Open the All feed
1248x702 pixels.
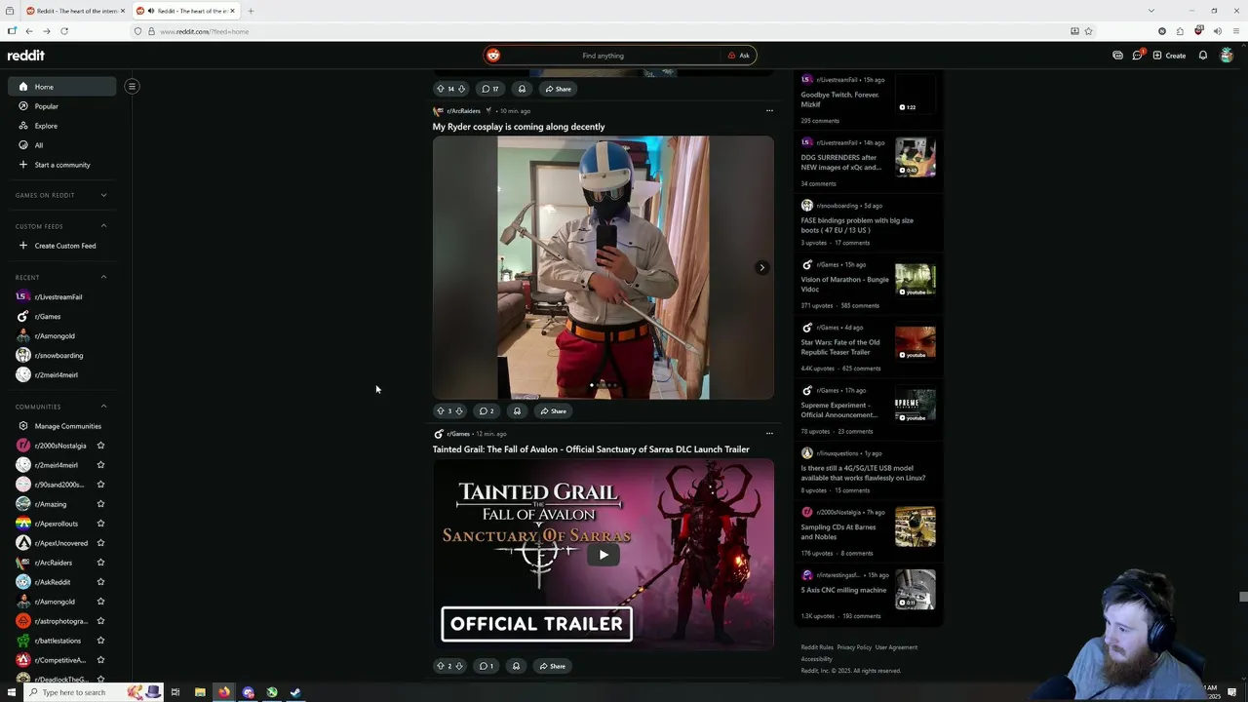pos(62,145)
